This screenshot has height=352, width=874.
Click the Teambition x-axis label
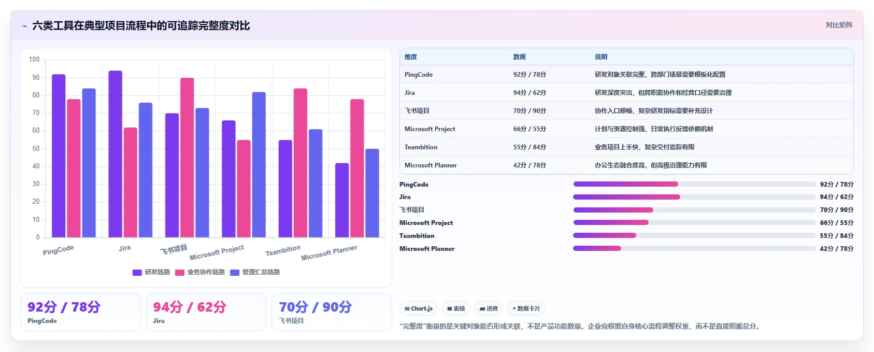pos(283,251)
